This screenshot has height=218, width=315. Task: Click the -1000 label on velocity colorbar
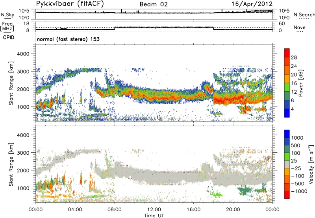point(299,191)
